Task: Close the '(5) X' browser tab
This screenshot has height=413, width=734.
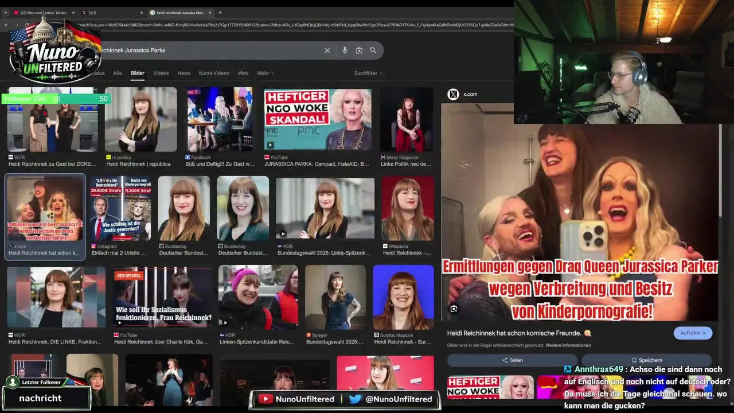Action: [x=142, y=13]
